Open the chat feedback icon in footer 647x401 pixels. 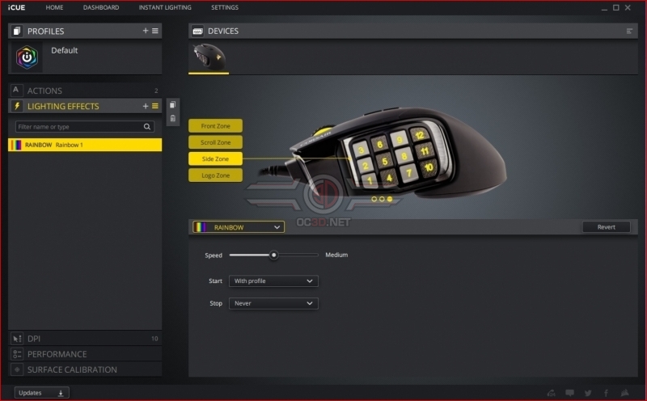(x=569, y=393)
